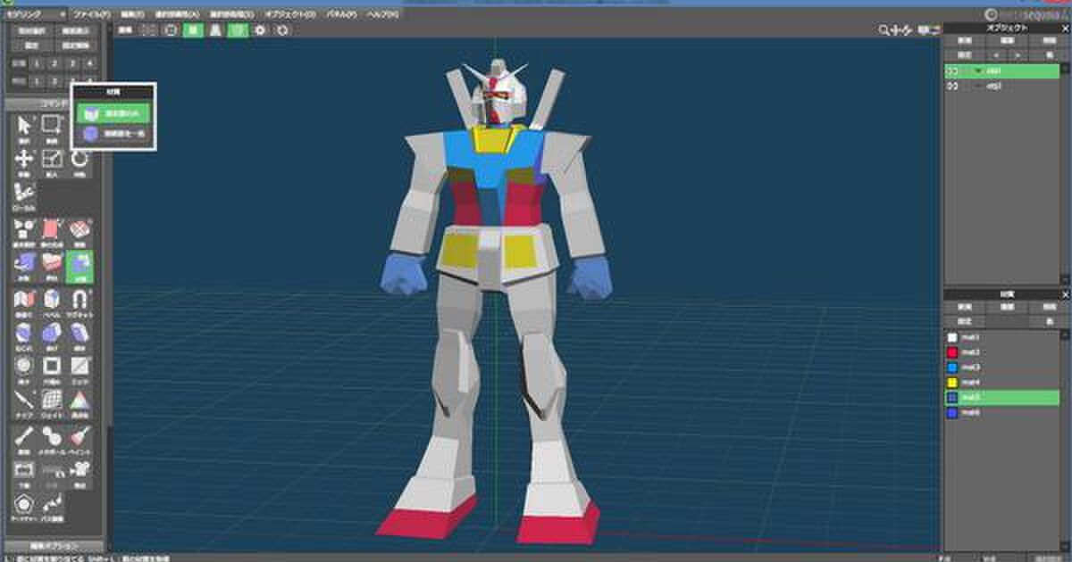Select the Vertex Color triangle tool
The width and height of the screenshot is (1072, 562).
pyautogui.click(x=80, y=404)
